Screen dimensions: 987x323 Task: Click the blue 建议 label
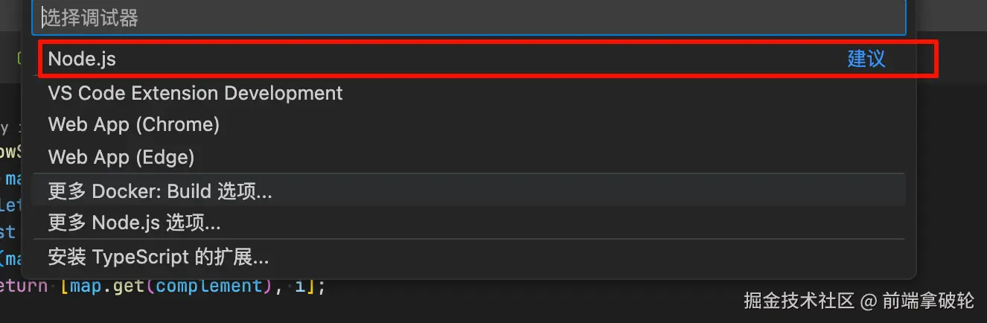coord(866,59)
